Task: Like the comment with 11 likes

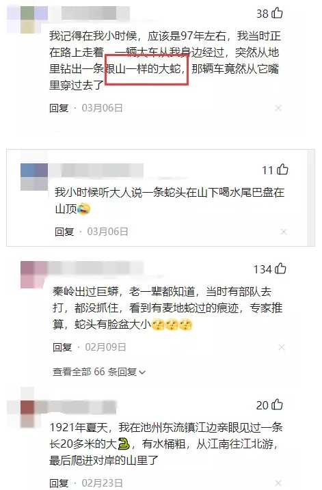Action: (x=282, y=169)
